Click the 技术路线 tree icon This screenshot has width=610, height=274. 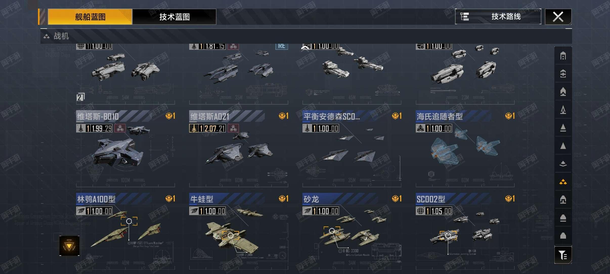pos(464,17)
